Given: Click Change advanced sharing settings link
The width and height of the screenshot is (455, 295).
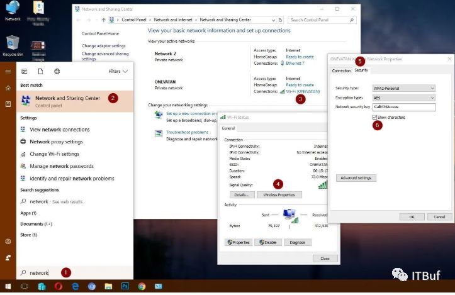Looking at the screenshot, I should tap(105, 56).
